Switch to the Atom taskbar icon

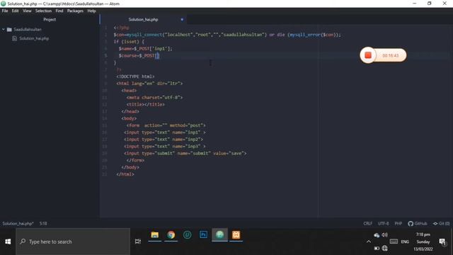(219, 234)
